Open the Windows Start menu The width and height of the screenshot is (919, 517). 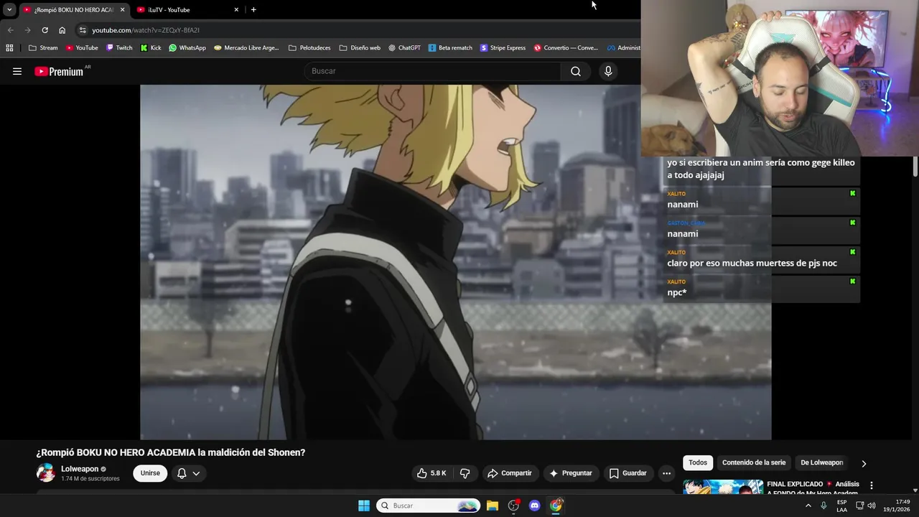coord(364,506)
